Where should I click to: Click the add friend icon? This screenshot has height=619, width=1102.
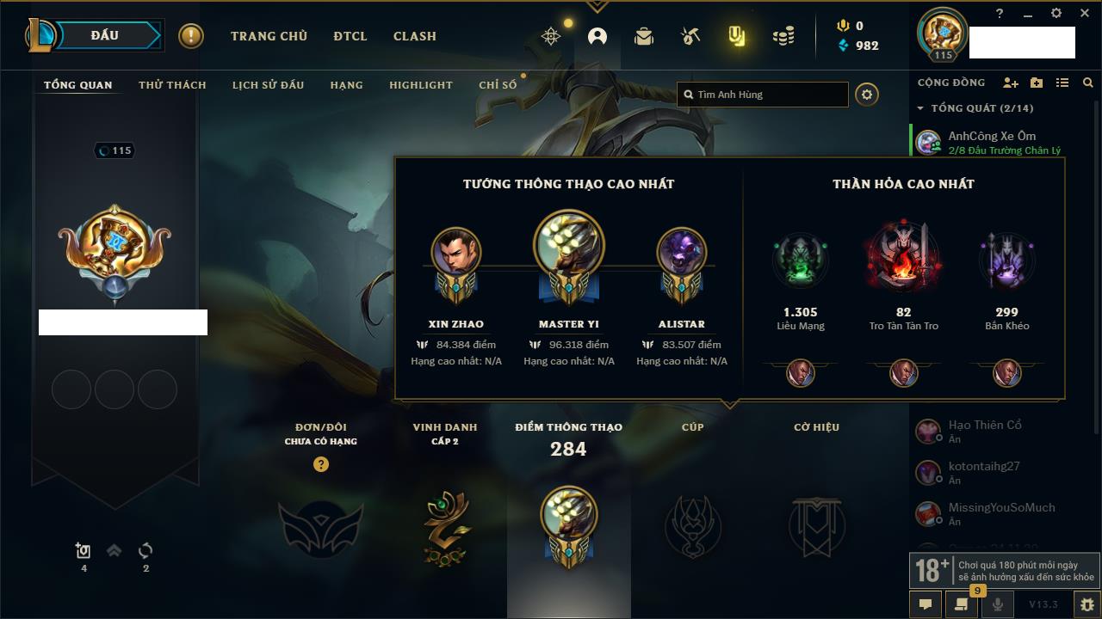tap(1011, 83)
